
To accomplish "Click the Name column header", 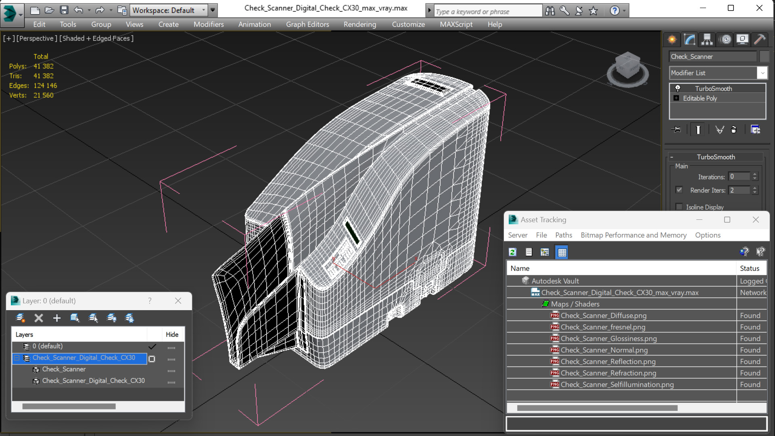I will pyautogui.click(x=621, y=268).
